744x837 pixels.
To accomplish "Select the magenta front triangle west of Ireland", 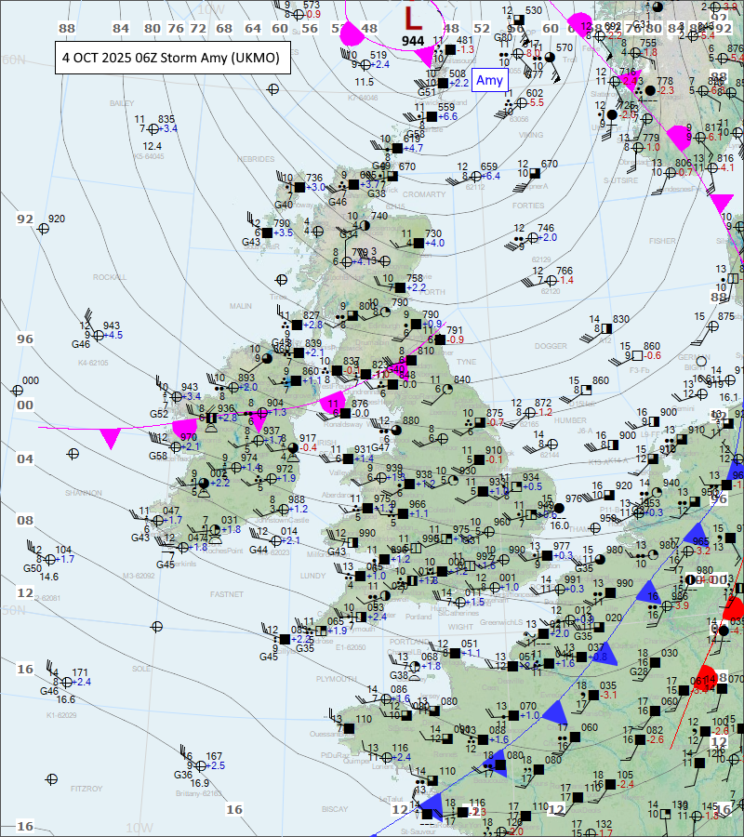I will coord(112,436).
